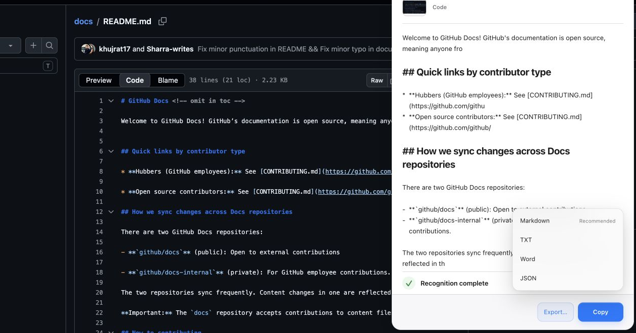636x333 pixels.
Task: Open Sharra-writes user profile link
Action: click(170, 49)
